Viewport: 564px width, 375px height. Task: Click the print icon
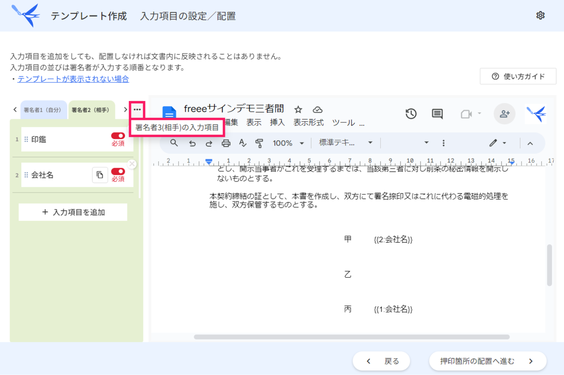point(226,143)
